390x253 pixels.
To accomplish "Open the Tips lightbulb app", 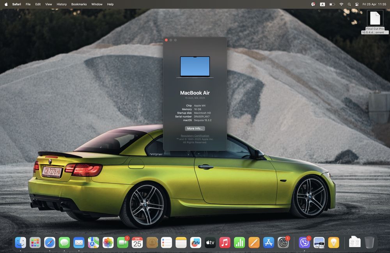I will (334, 242).
